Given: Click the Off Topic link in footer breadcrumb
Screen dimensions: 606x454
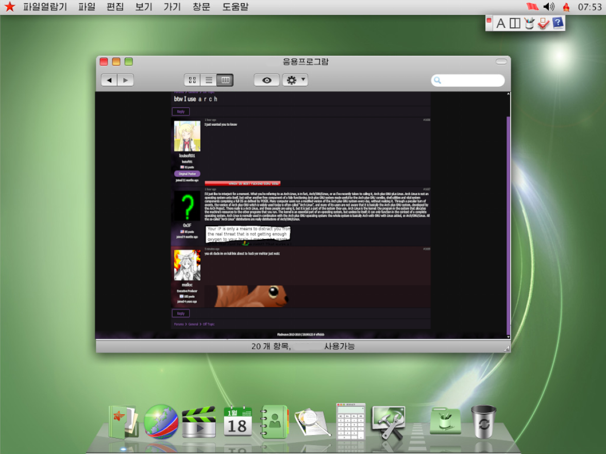Looking at the screenshot, I should click(x=209, y=324).
